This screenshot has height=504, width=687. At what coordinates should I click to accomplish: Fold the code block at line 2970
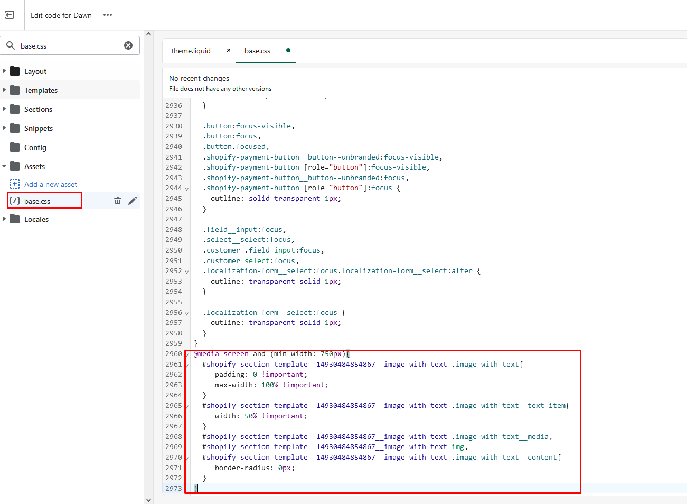click(x=187, y=458)
